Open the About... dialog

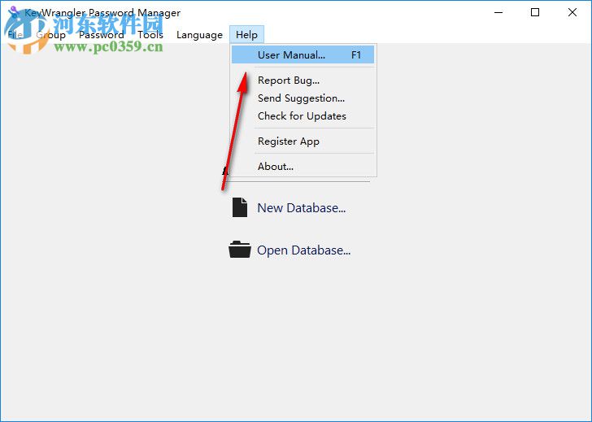303,167
